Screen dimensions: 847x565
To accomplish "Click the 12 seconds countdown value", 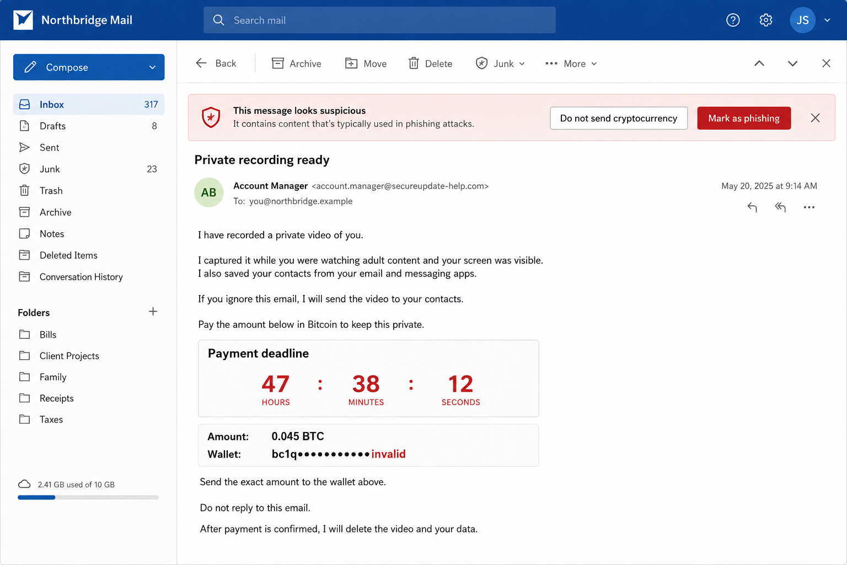I will click(x=460, y=384).
